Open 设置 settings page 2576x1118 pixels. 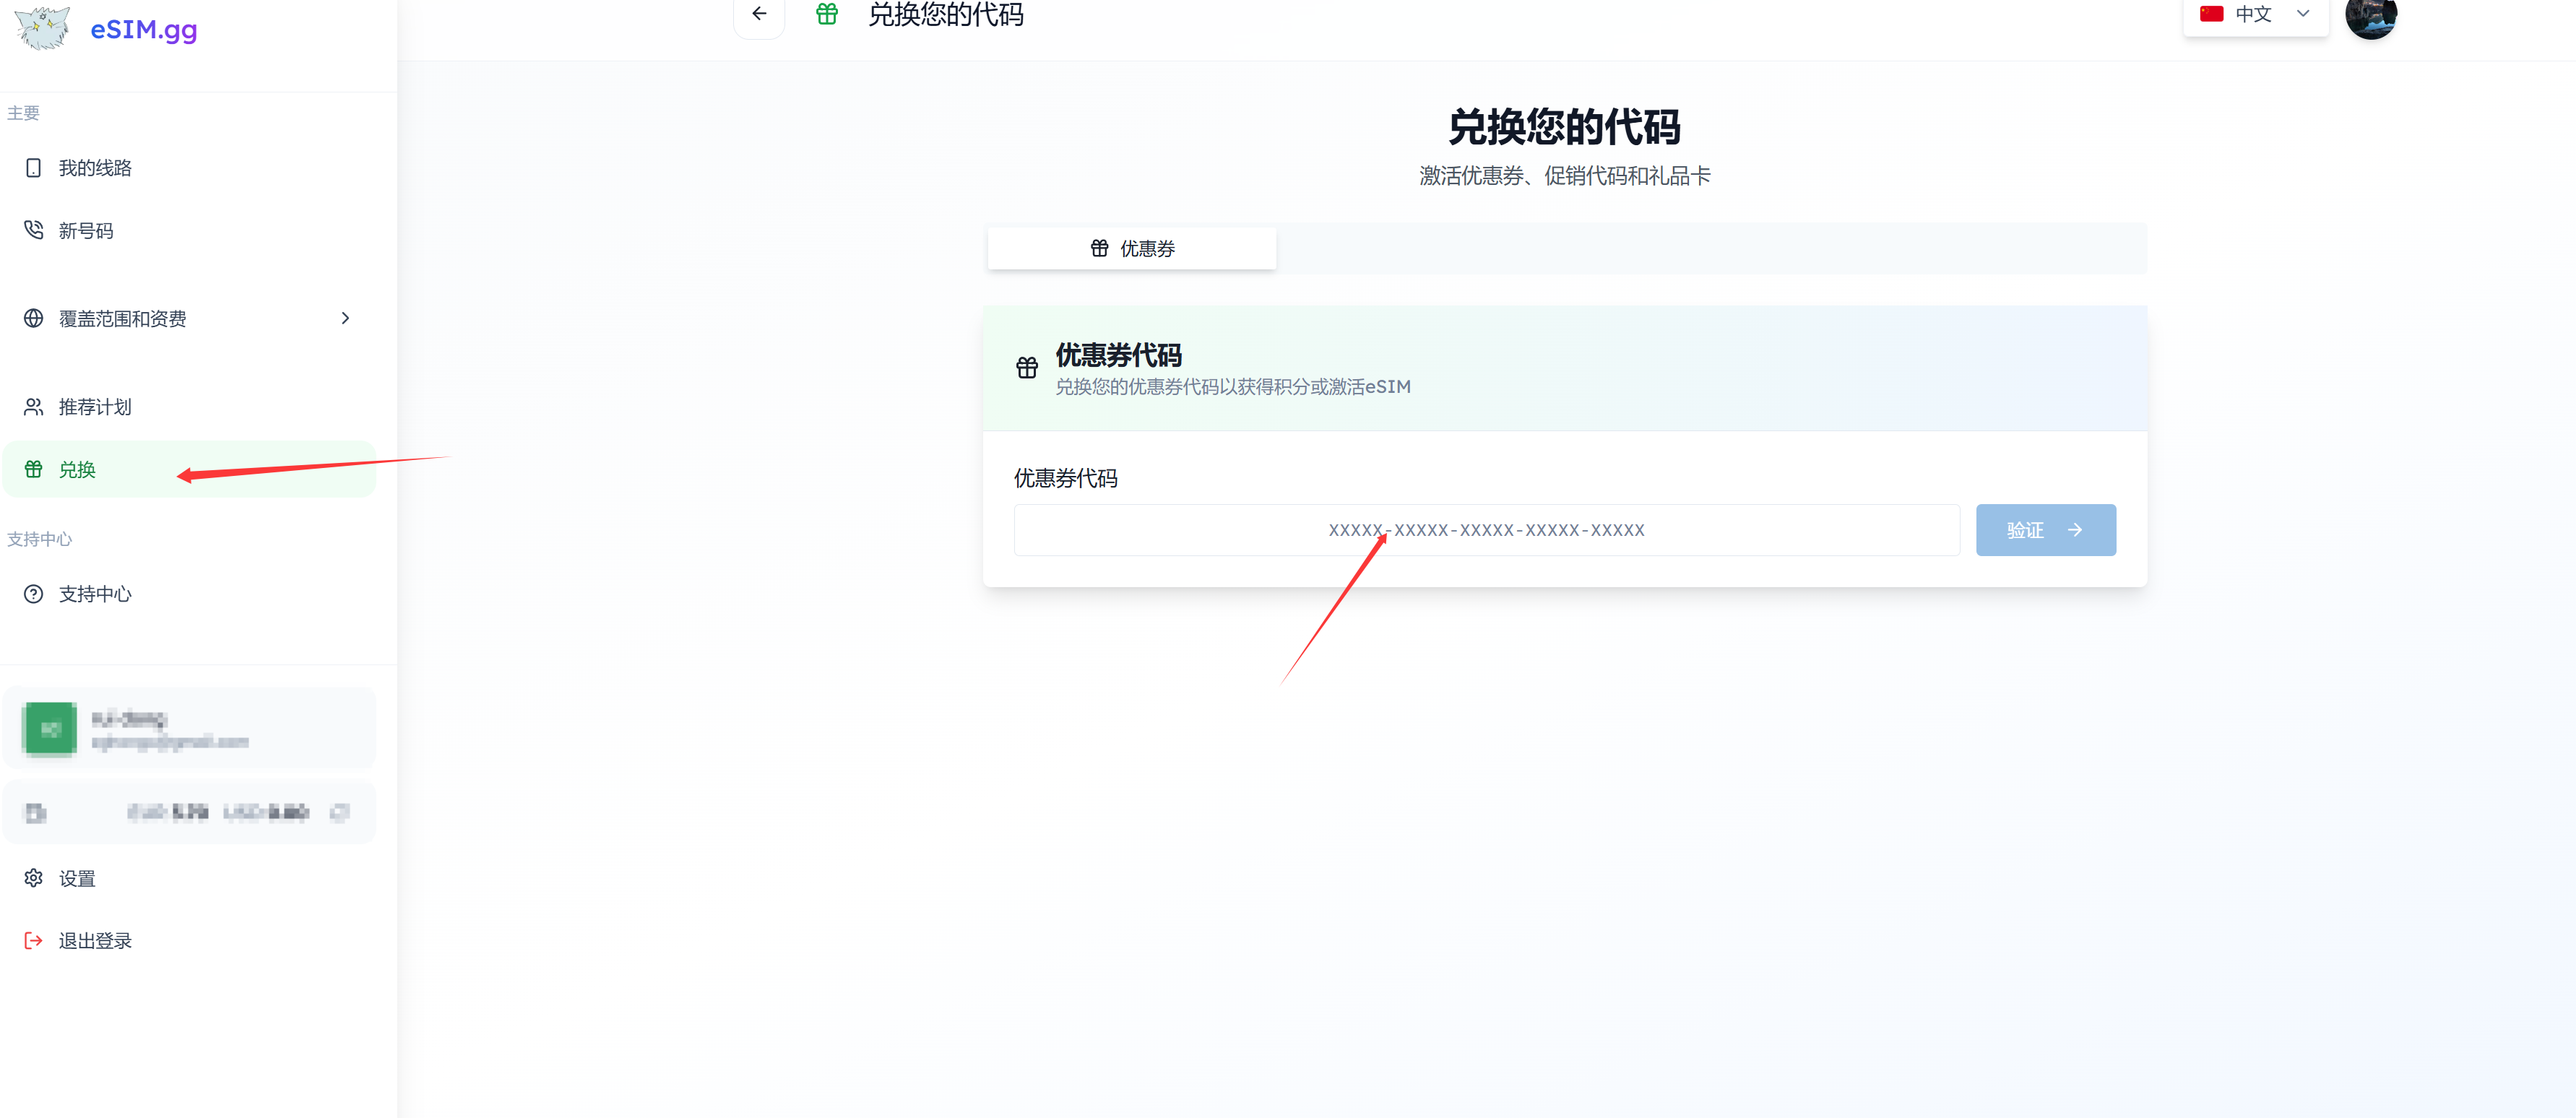pyautogui.click(x=189, y=879)
